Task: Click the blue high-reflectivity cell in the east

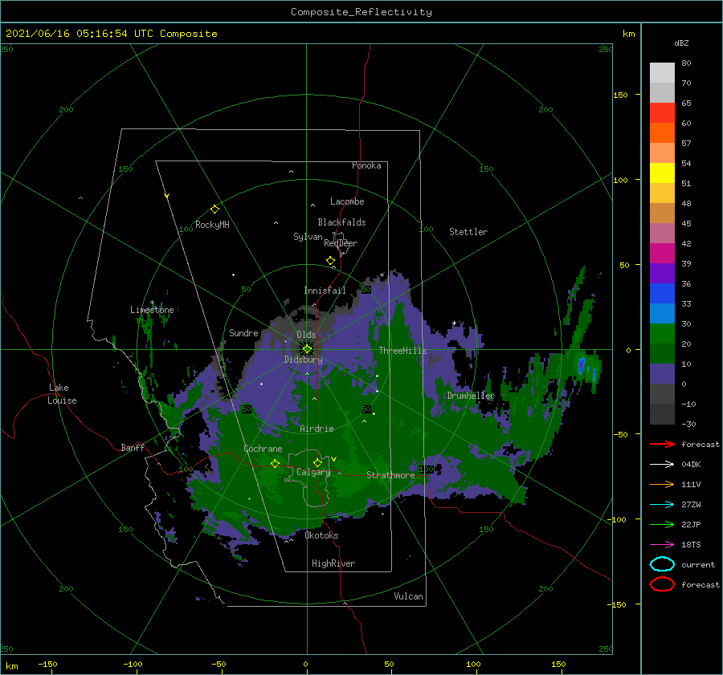Action: pos(582,365)
